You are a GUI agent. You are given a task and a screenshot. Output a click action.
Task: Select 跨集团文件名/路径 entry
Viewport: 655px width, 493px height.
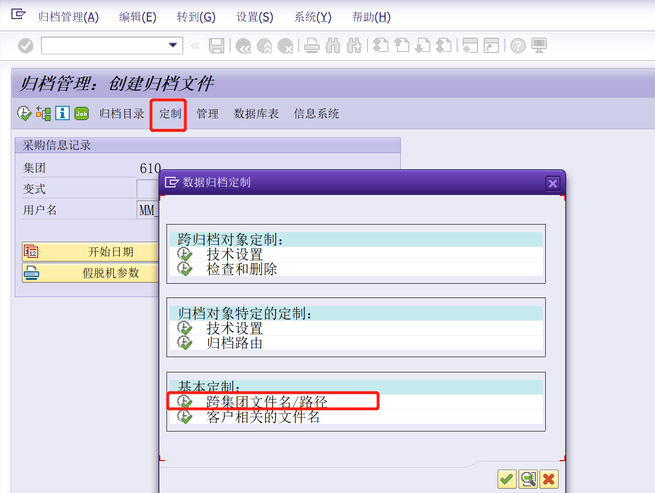(267, 402)
